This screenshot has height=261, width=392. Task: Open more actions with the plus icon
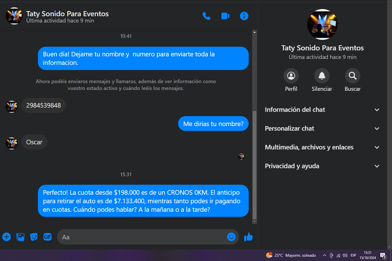(7, 237)
